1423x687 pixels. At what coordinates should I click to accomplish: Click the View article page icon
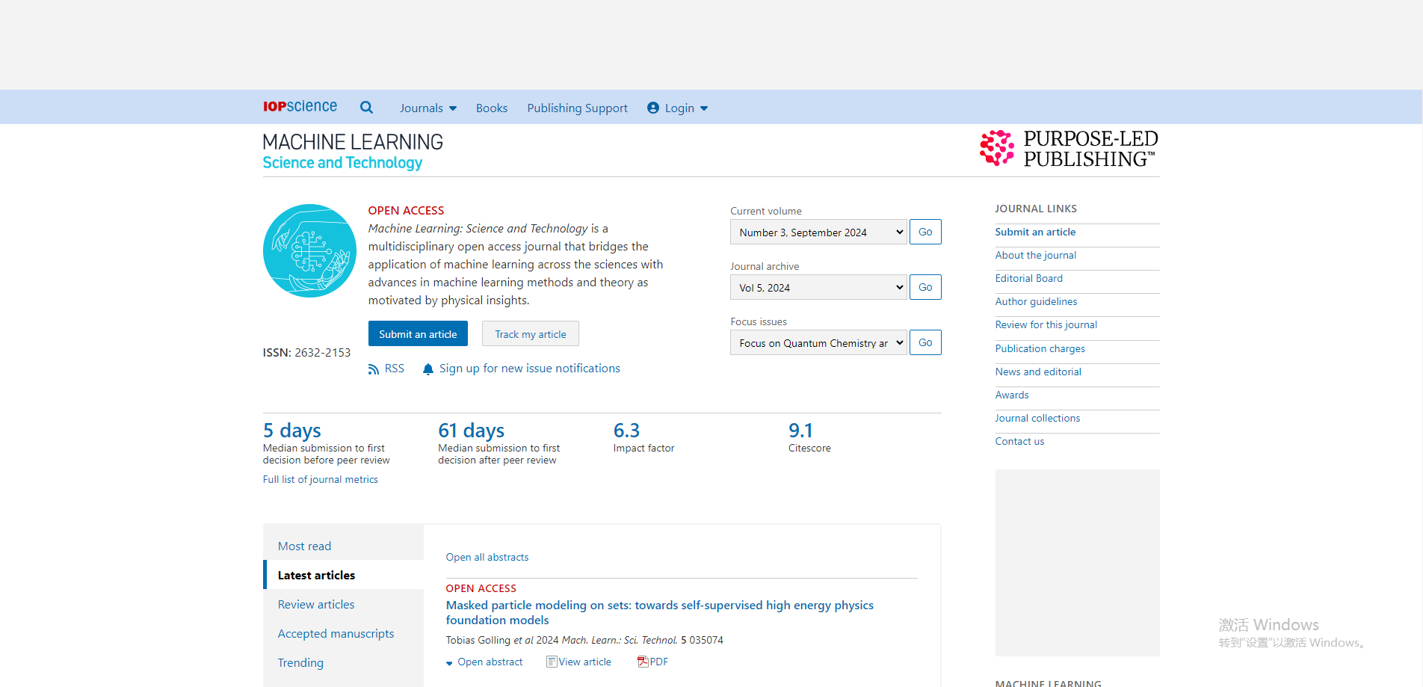(x=552, y=662)
